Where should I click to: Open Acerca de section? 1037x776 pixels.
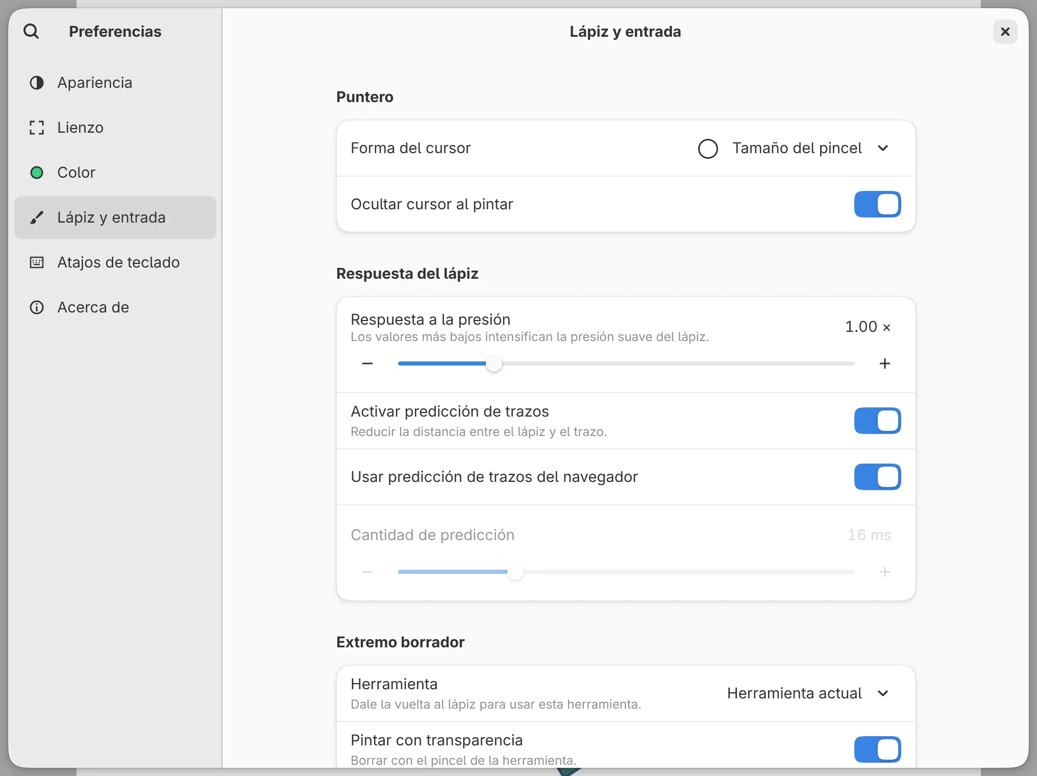click(x=115, y=307)
